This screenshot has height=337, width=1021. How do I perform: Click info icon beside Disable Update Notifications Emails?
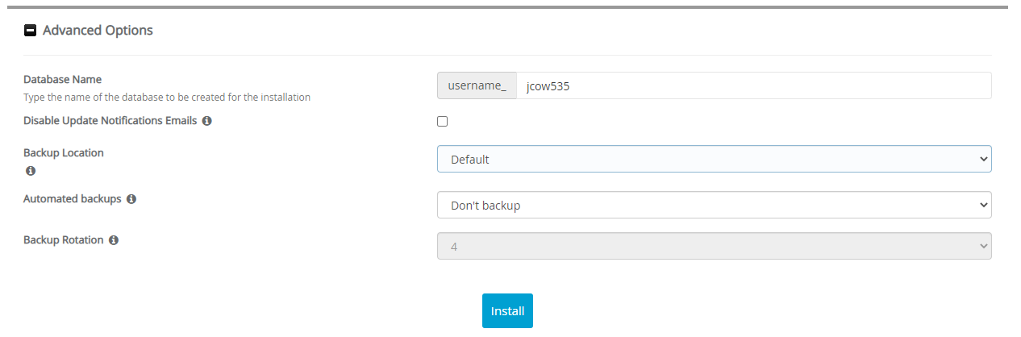point(207,121)
